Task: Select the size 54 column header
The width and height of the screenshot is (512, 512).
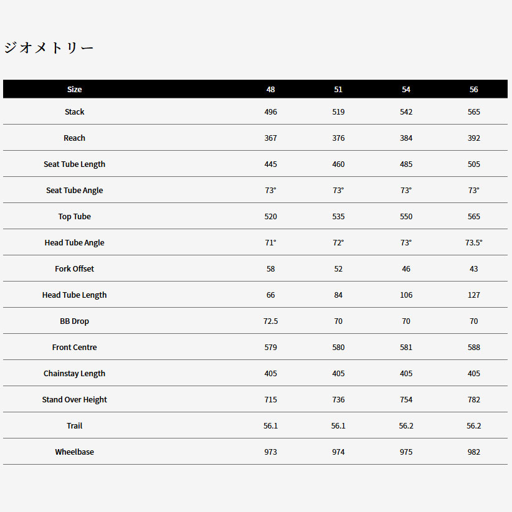Action: coord(406,89)
